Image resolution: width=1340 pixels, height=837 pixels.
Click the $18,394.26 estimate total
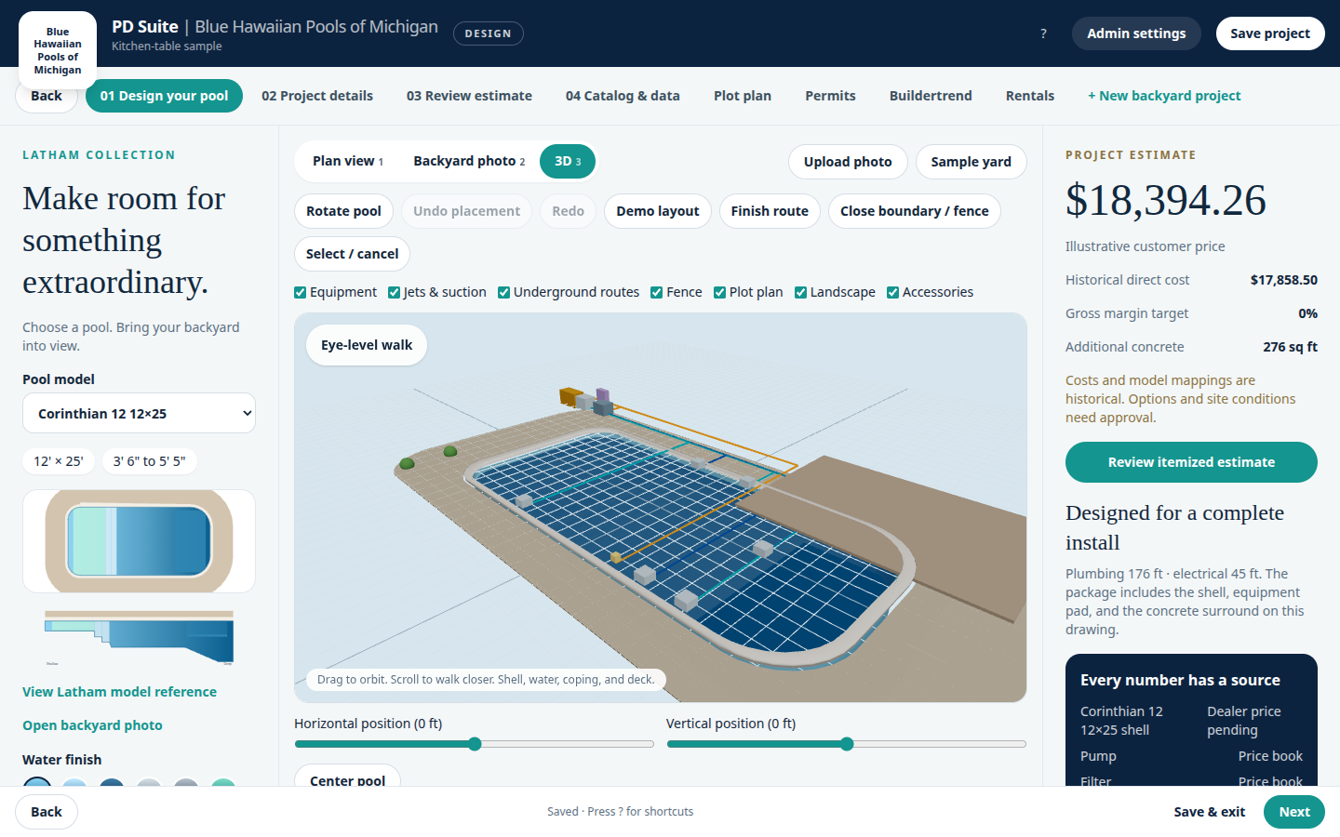point(1166,200)
